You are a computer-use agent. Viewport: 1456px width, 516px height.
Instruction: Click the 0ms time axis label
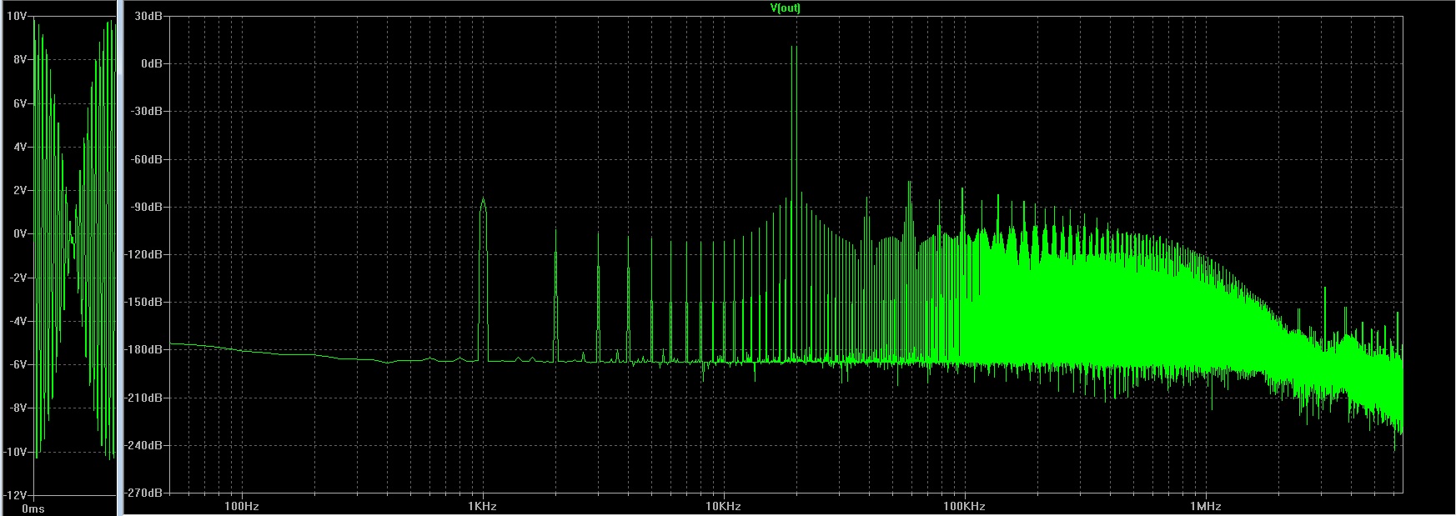pyautogui.click(x=33, y=508)
